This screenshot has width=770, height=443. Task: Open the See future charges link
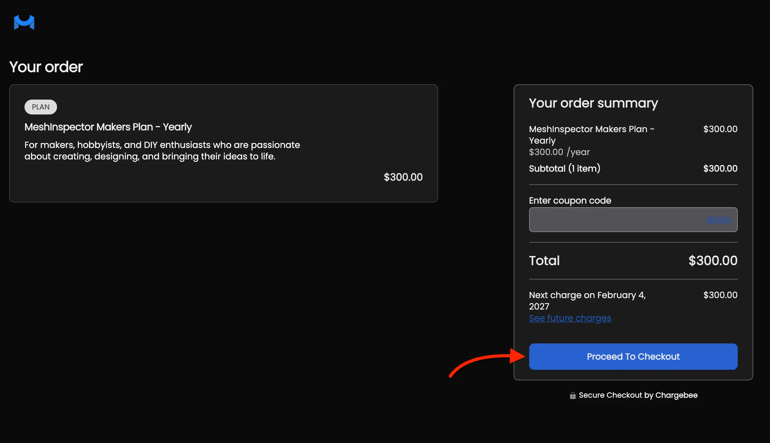coord(570,318)
